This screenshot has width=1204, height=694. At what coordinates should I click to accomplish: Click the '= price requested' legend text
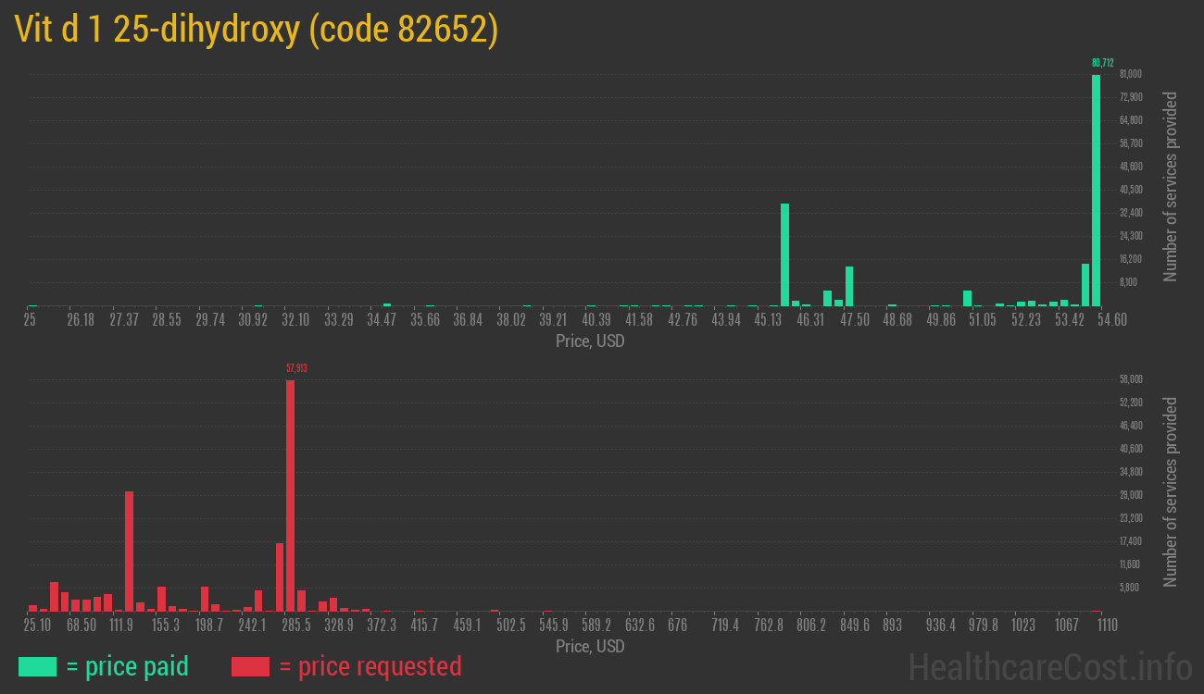coord(370,666)
